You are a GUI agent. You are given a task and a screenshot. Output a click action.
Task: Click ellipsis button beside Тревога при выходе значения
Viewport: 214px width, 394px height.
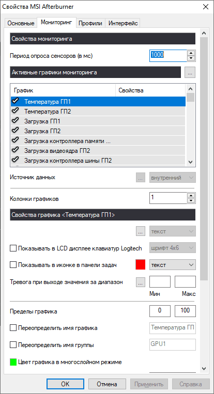click(x=141, y=282)
